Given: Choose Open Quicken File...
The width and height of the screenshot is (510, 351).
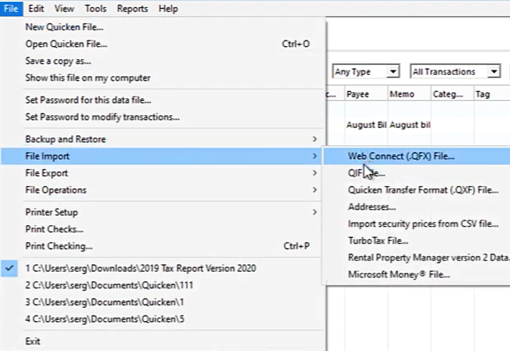Looking at the screenshot, I should tap(162, 44).
